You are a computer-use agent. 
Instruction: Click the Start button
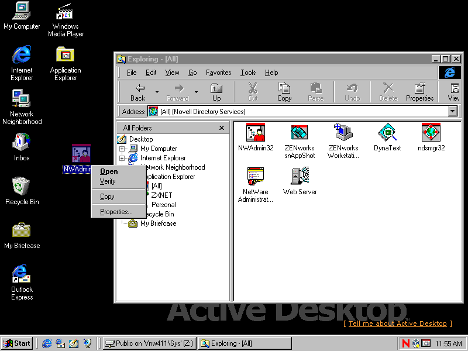tap(17, 343)
